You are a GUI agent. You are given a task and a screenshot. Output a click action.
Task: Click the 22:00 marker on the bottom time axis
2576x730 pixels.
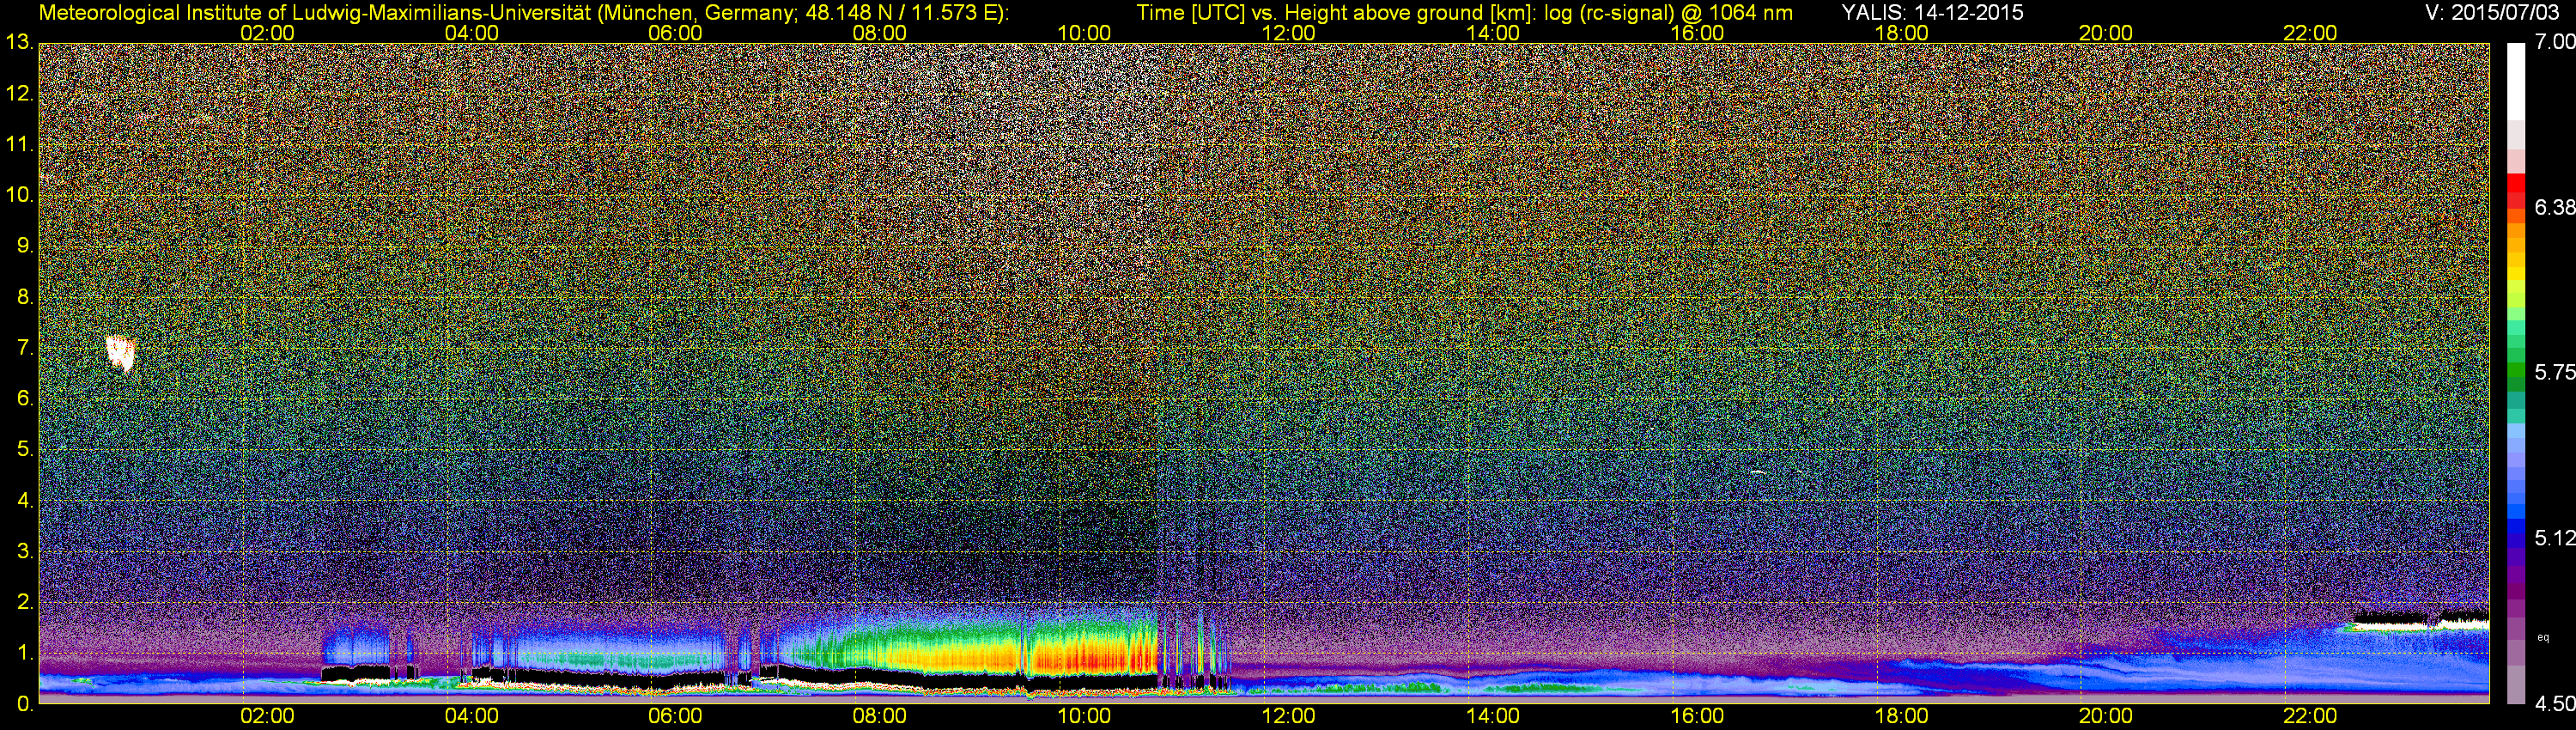(x=2310, y=716)
